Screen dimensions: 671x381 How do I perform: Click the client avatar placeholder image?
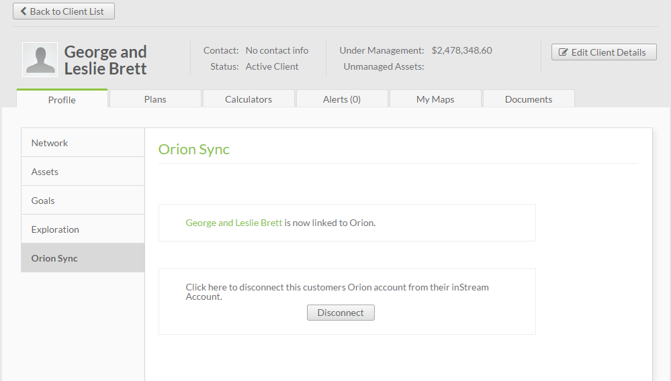click(40, 60)
